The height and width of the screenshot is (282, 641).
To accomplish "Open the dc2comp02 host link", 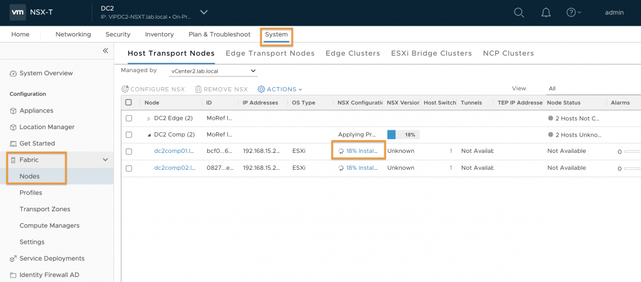I will pyautogui.click(x=174, y=168).
